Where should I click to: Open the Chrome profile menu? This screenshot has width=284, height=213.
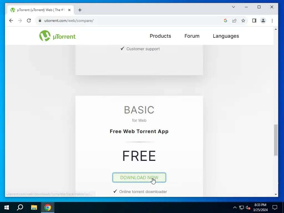[263, 21]
